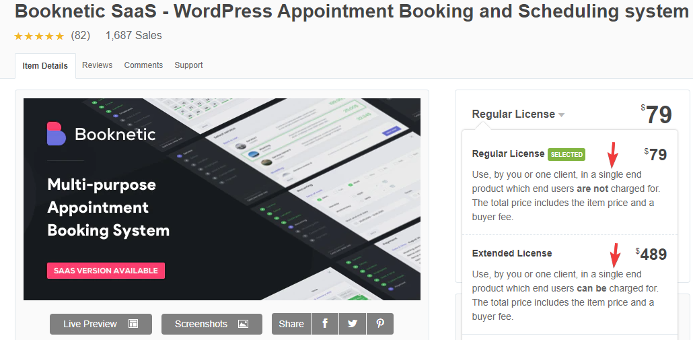Open the Screenshots gallery button
This screenshot has height=340, width=693.
pos(212,324)
